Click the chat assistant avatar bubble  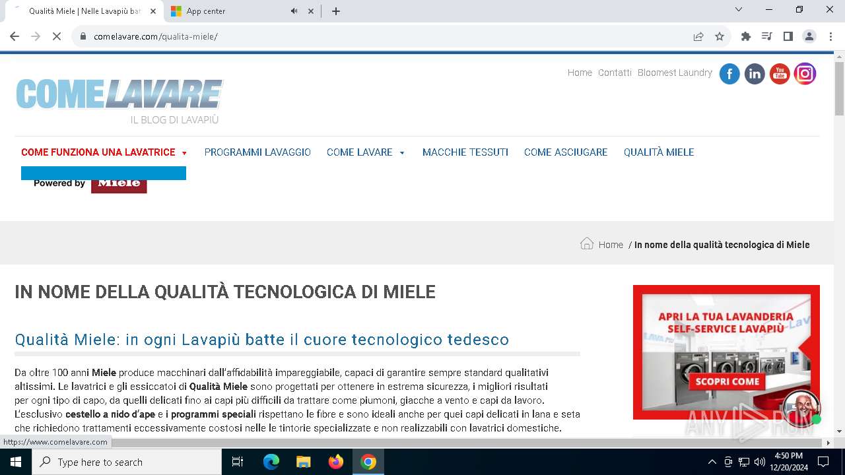point(801,408)
